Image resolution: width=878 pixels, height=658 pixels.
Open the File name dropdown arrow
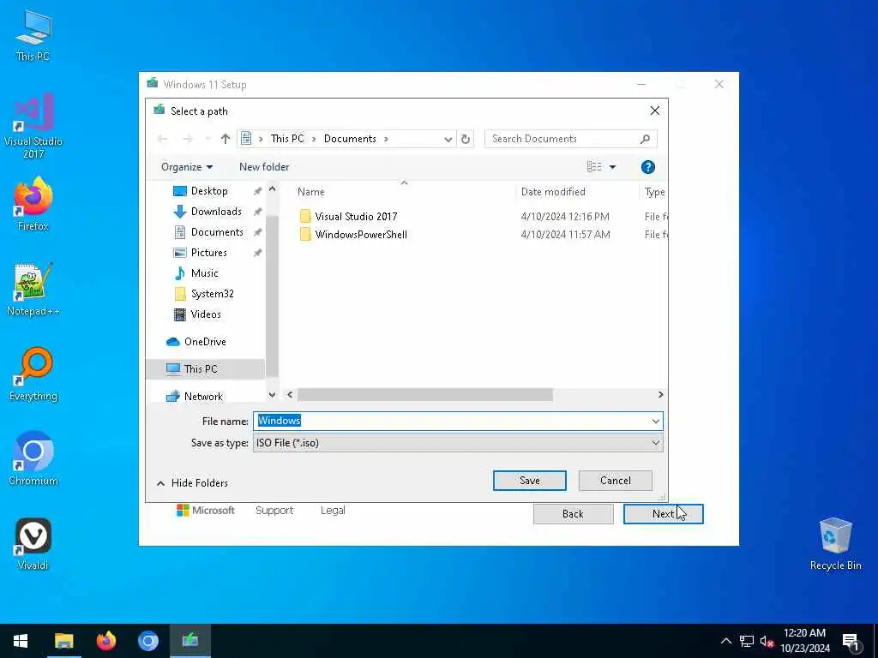click(656, 422)
